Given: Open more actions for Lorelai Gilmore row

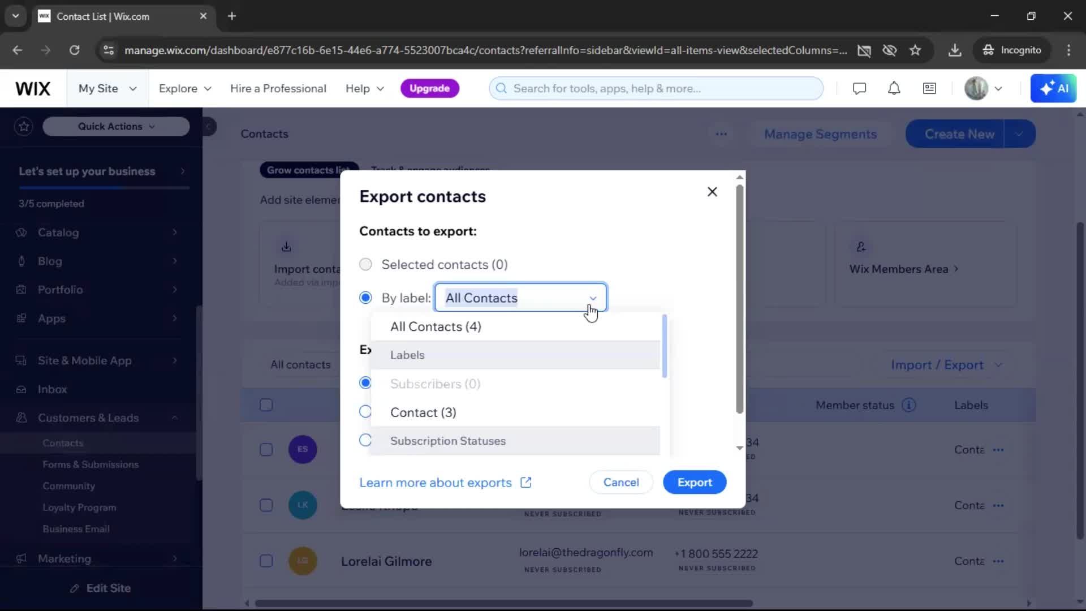Looking at the screenshot, I should point(998,561).
